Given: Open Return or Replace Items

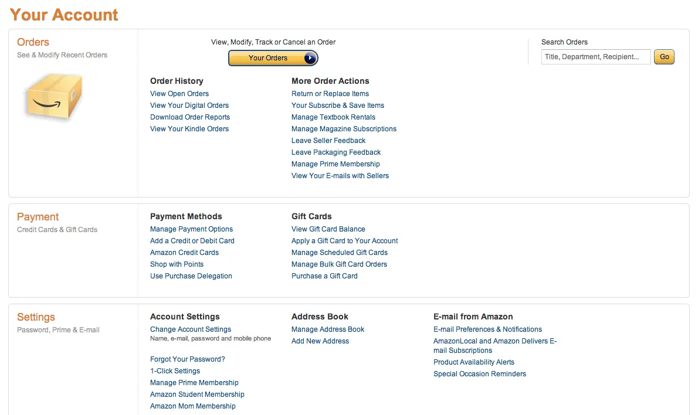Looking at the screenshot, I should tap(330, 93).
